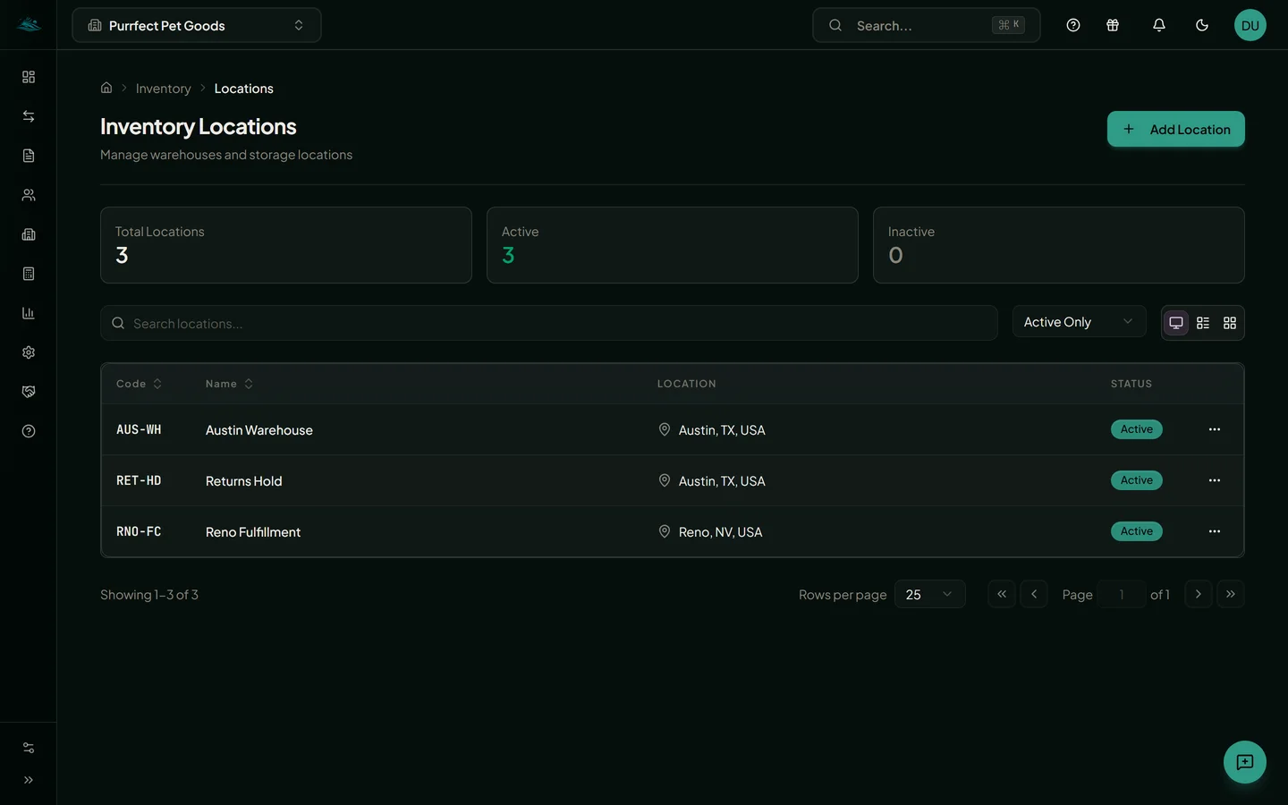Screen dimensions: 1288x805
Task: Click Active badge in Reno Fulfillment row
Action: pyautogui.click(x=1137, y=531)
